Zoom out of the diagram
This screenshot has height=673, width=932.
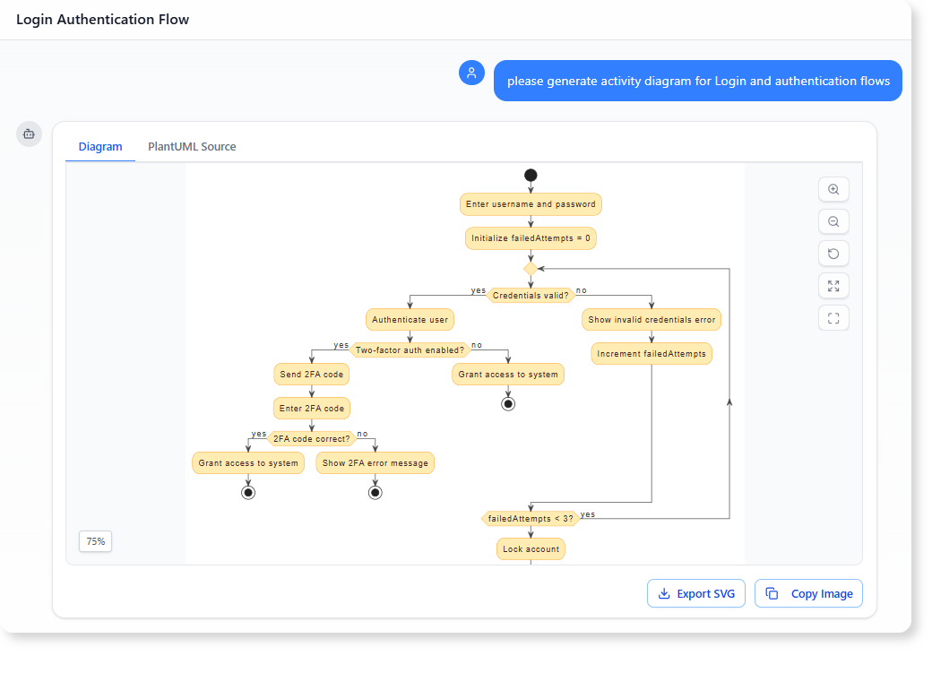[x=833, y=221]
